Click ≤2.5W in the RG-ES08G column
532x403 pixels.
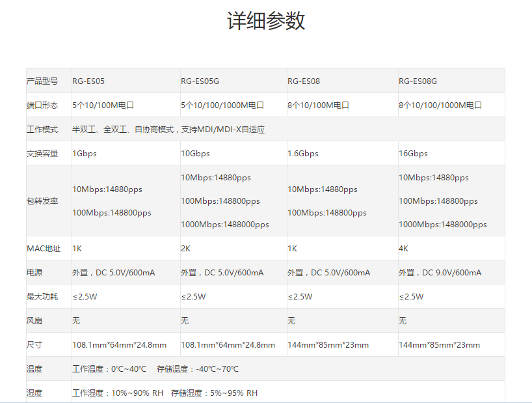411,297
